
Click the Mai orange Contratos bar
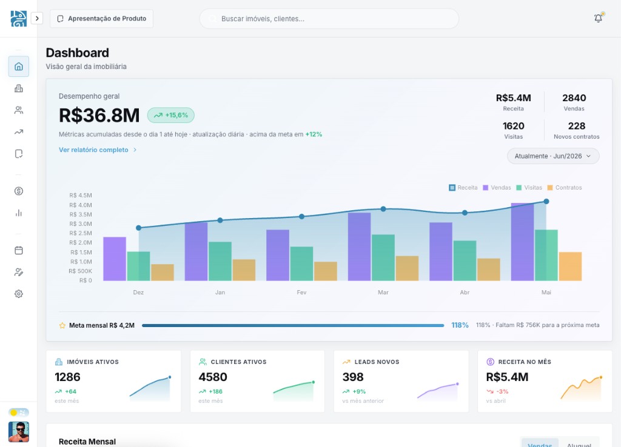(x=570, y=267)
